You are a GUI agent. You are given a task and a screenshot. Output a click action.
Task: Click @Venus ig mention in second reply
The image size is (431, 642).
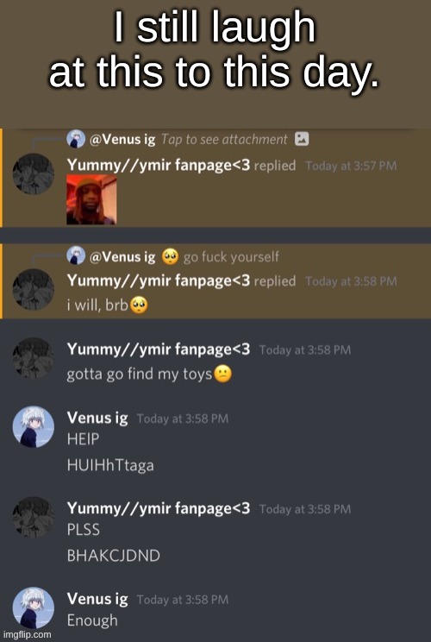pos(122,257)
